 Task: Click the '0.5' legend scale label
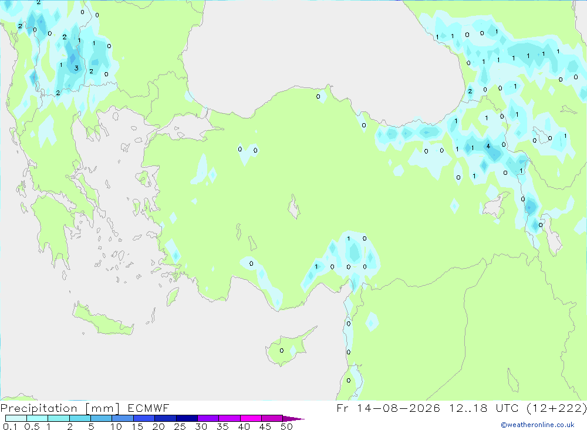(32, 426)
